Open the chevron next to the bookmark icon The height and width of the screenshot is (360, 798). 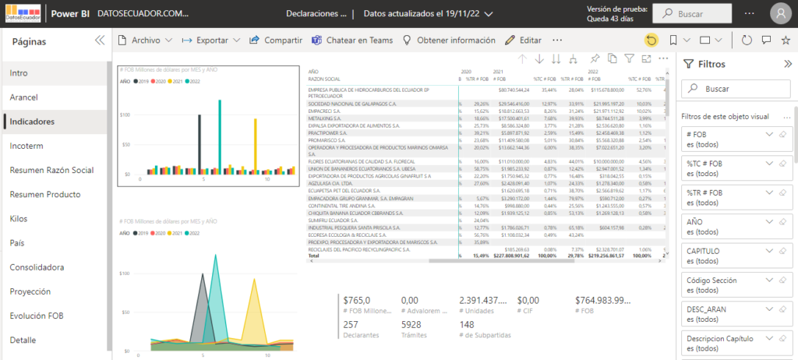click(687, 41)
